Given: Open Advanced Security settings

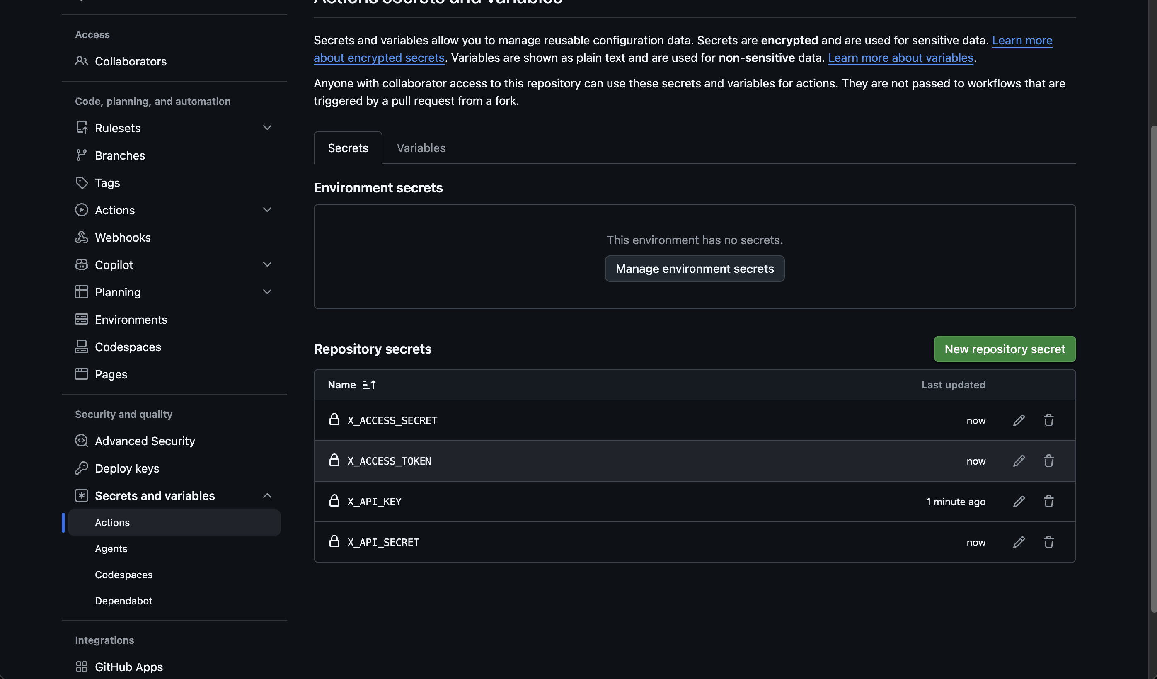Looking at the screenshot, I should [174, 441].
